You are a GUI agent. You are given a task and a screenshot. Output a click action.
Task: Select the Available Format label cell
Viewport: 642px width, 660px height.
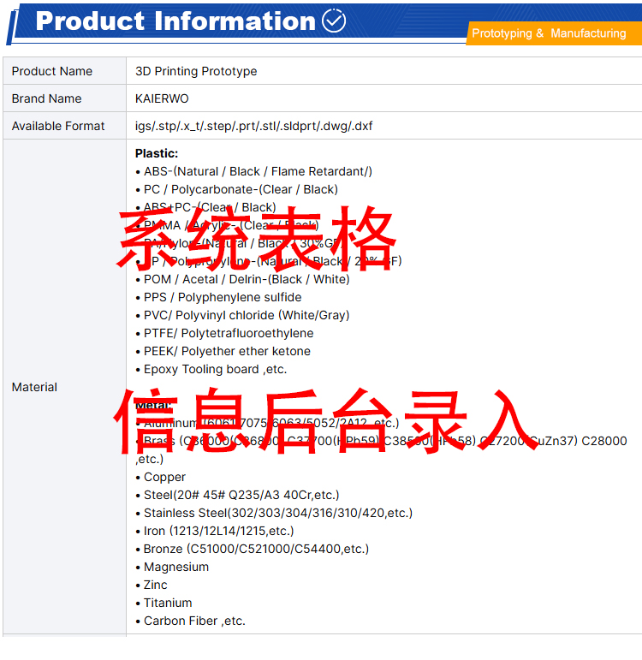(x=64, y=126)
